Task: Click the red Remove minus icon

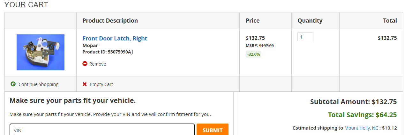Action: [85, 64]
